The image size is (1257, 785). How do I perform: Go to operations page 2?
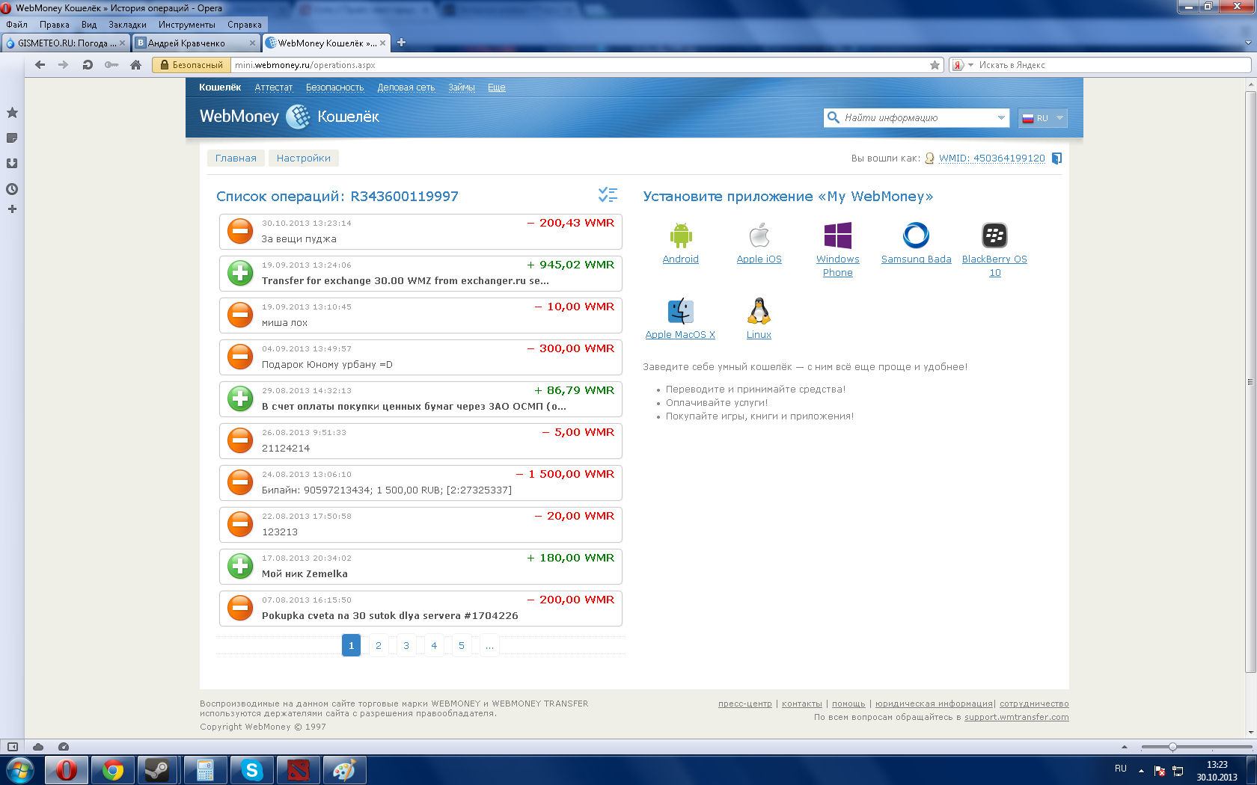coord(379,645)
